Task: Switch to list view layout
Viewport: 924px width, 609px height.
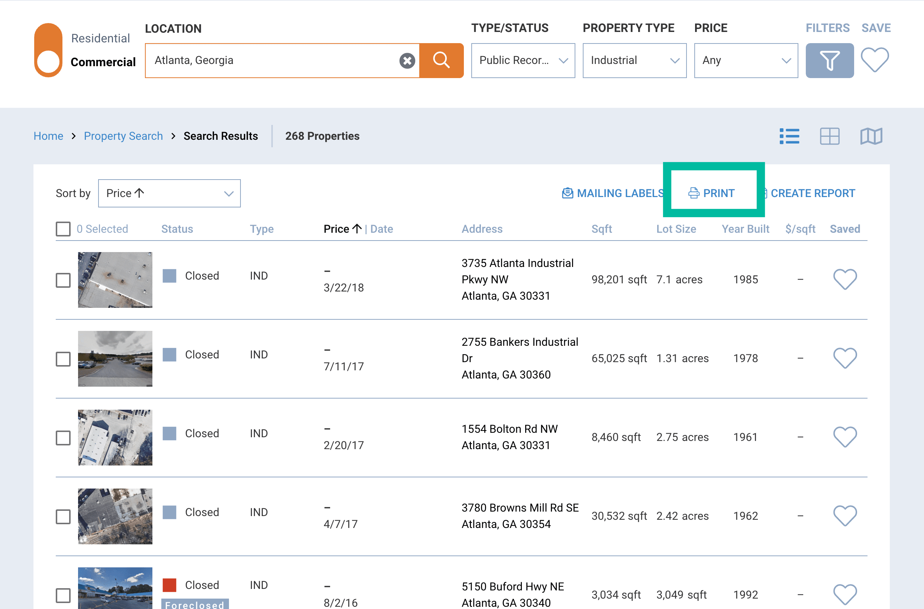Action: (789, 136)
